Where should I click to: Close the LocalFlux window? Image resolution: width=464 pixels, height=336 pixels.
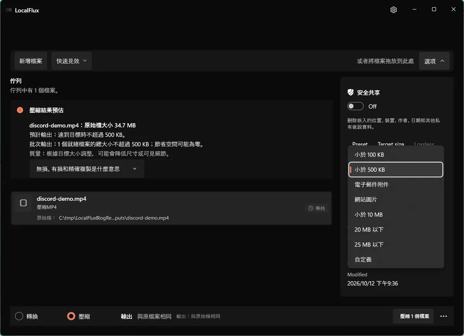[454, 10]
